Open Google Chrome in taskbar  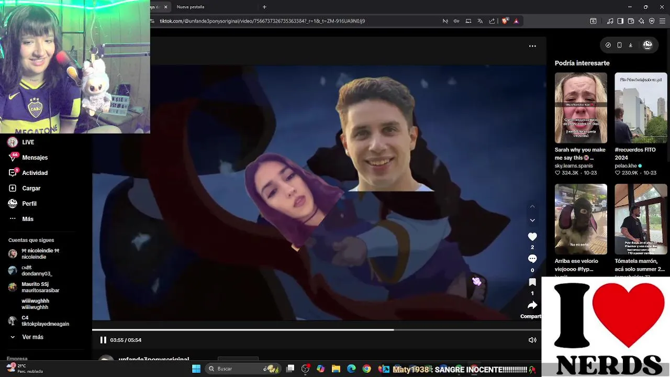click(366, 369)
